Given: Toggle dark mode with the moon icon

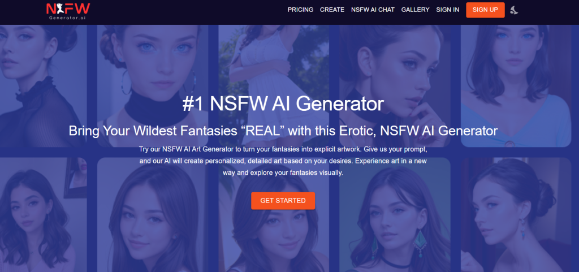Looking at the screenshot, I should click(x=514, y=10).
